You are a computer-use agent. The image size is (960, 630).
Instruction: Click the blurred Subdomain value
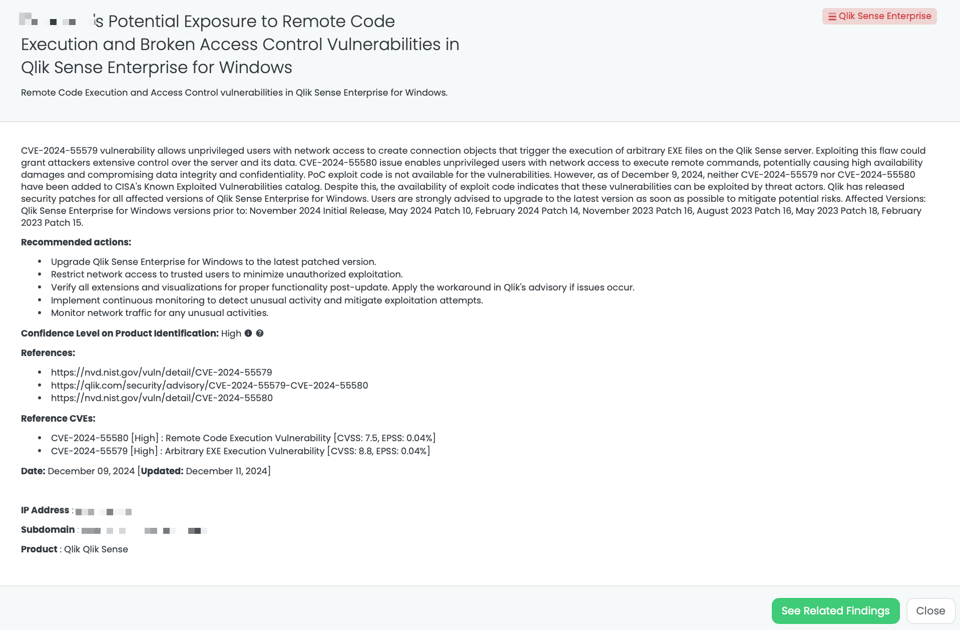144,531
